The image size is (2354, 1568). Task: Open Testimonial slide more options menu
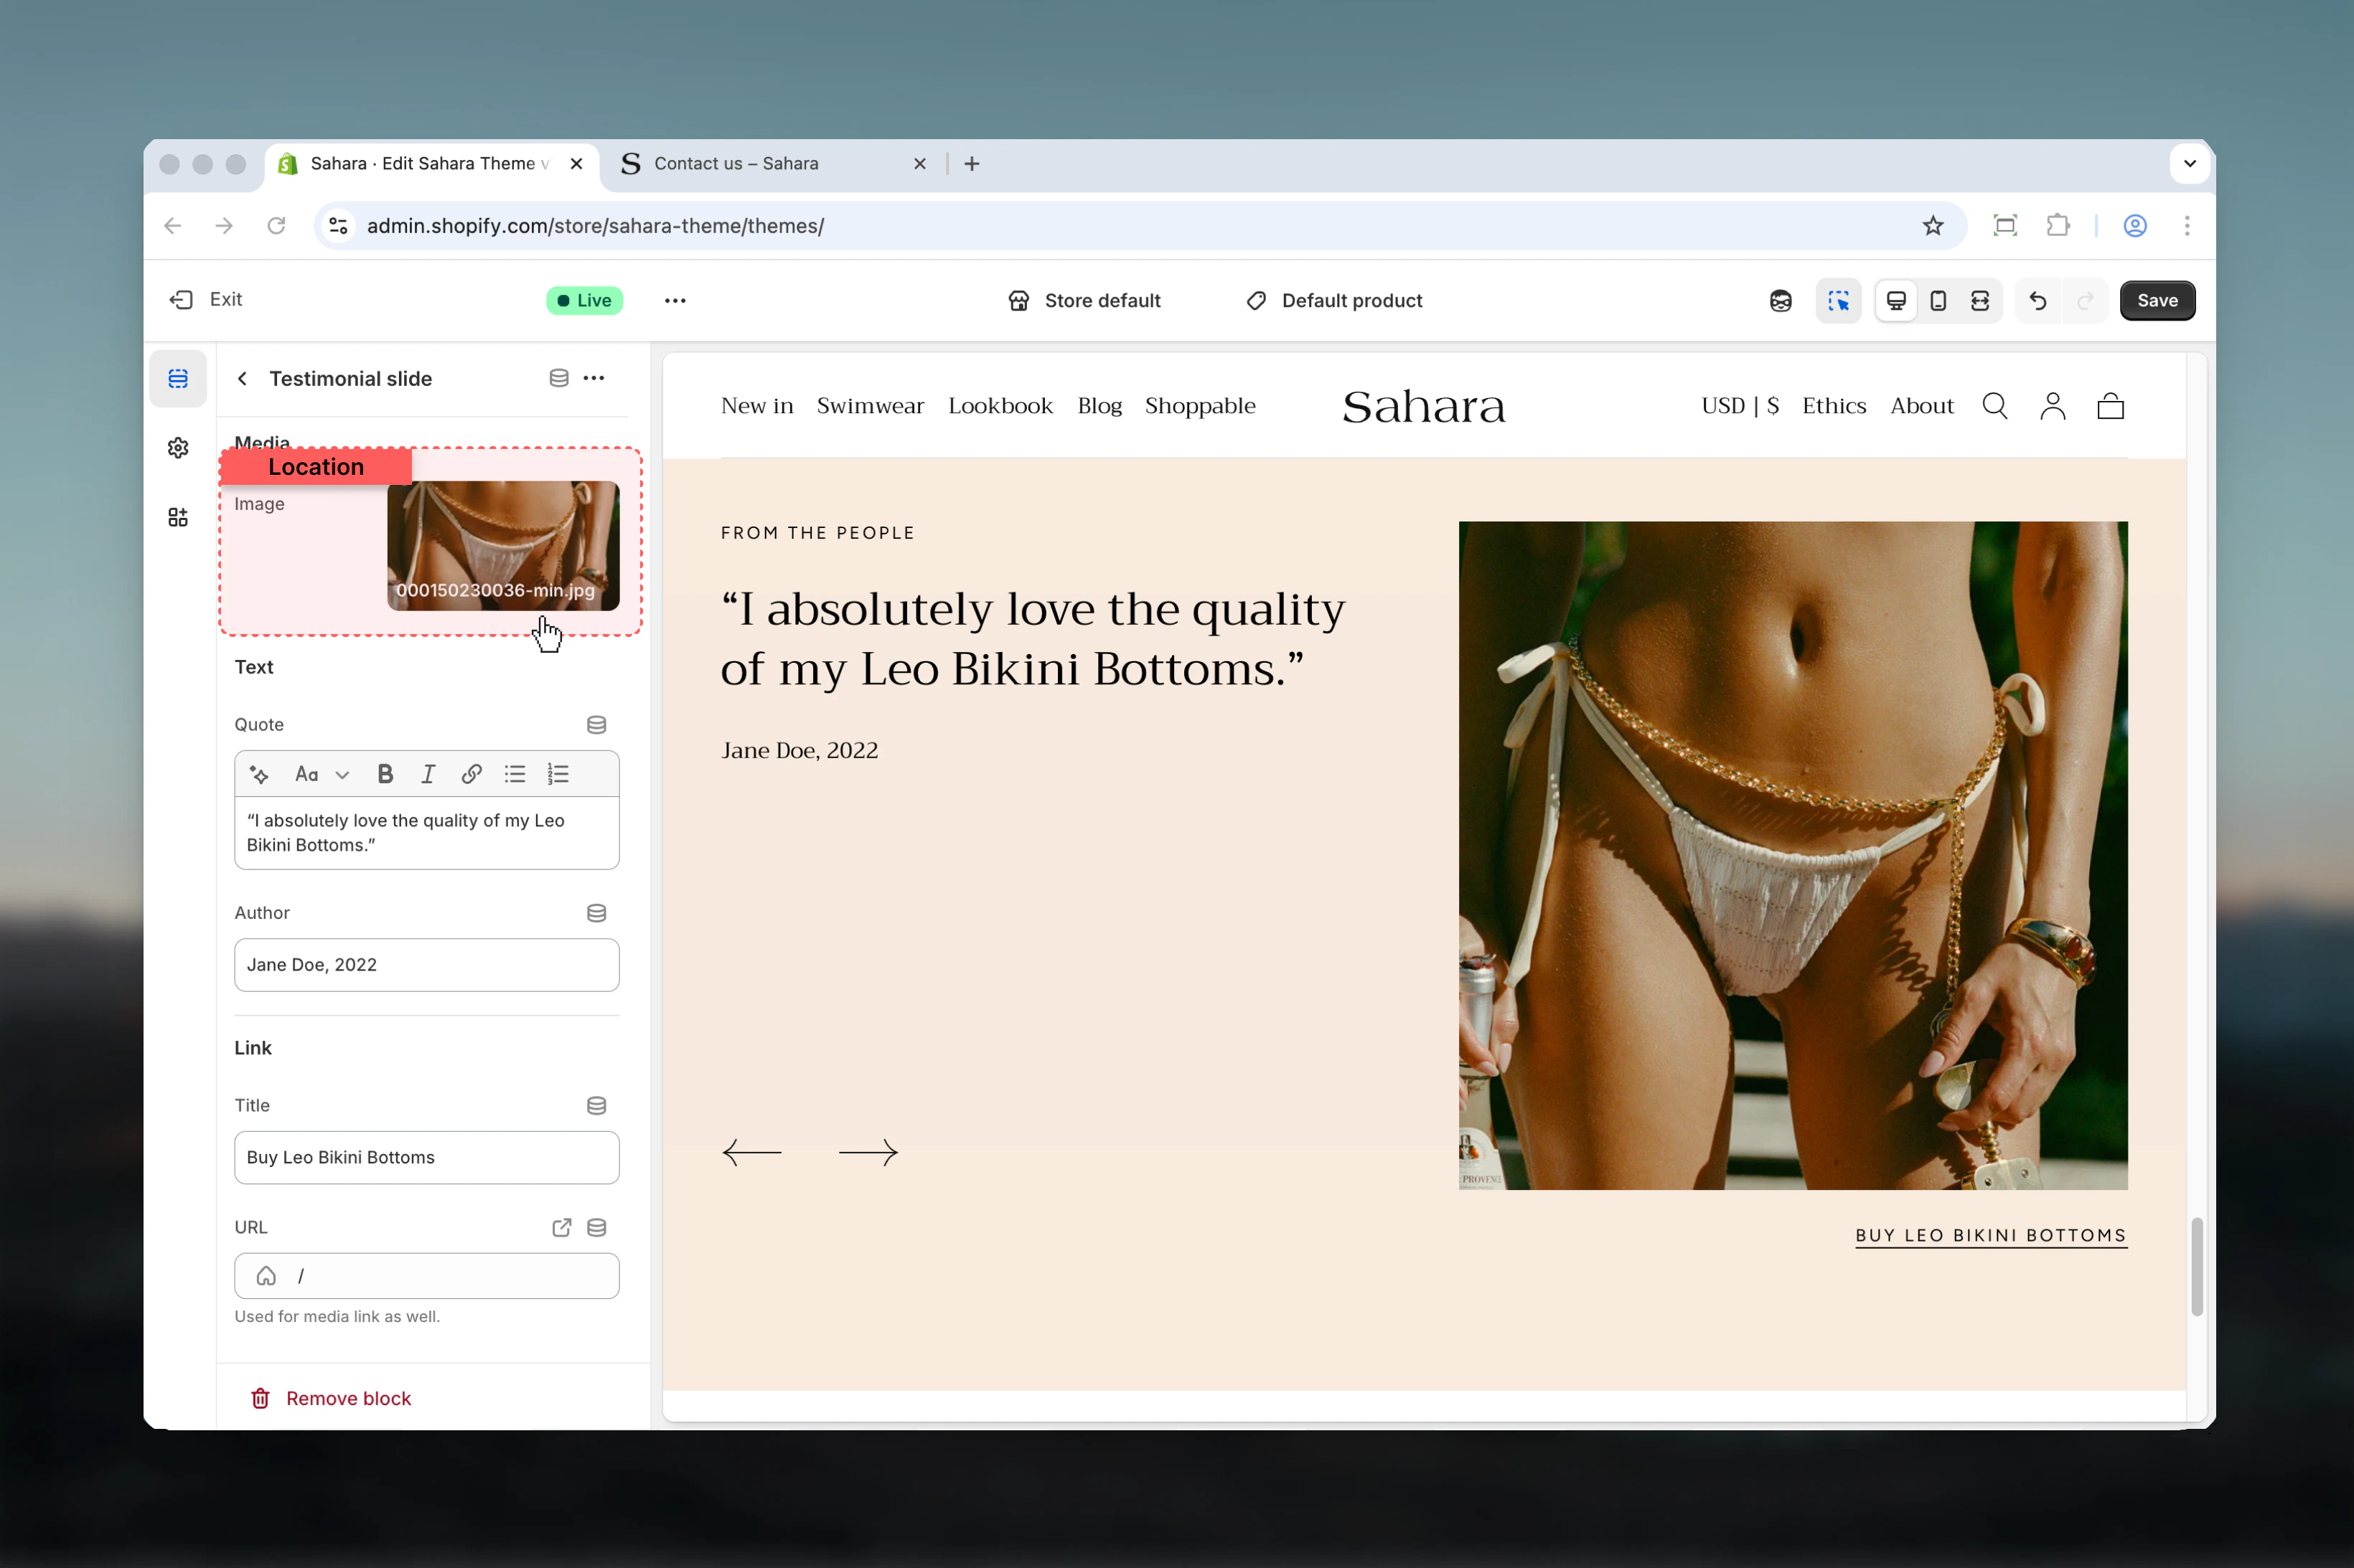[594, 378]
